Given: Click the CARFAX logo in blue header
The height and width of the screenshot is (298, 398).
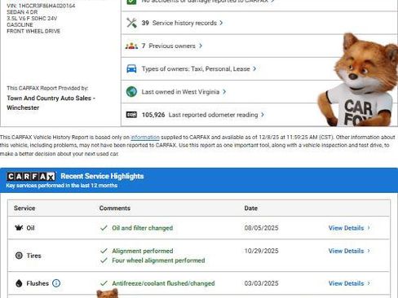Looking at the screenshot, I should point(31,177).
